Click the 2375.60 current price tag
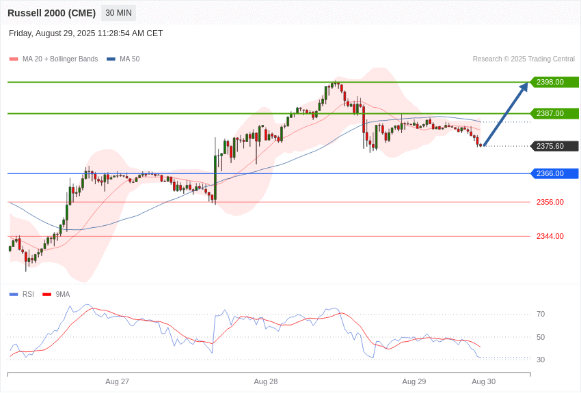Viewport: 581px width, 393px height. pyautogui.click(x=554, y=146)
